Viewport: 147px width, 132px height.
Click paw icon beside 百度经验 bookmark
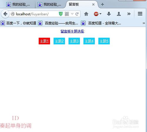point(40,23)
